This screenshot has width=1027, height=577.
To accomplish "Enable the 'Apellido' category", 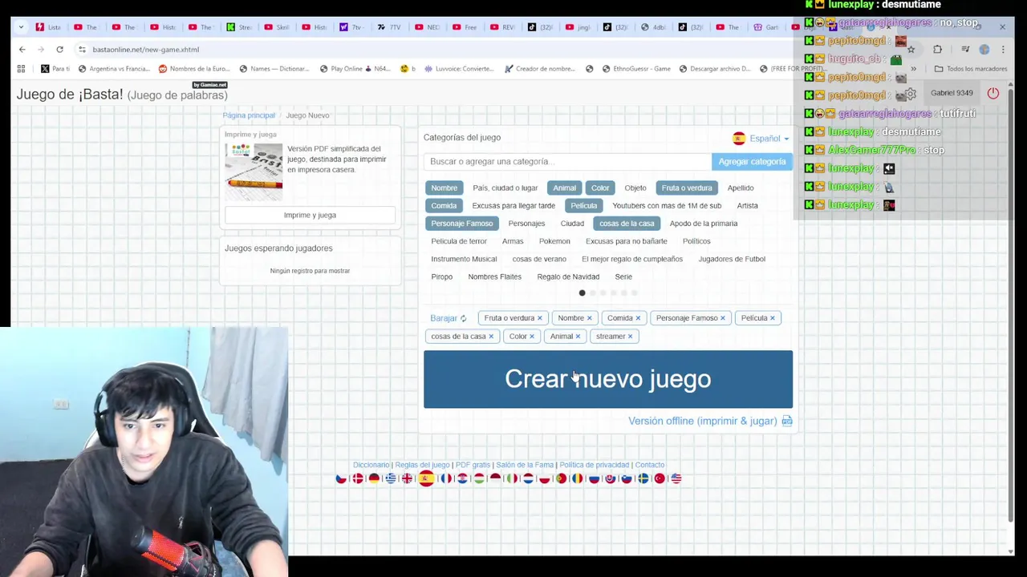I will coord(741,188).
